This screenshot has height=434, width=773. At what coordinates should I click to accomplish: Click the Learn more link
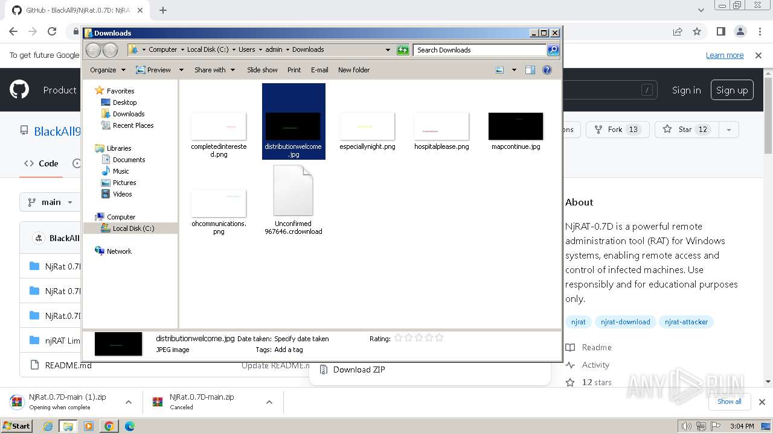click(725, 55)
